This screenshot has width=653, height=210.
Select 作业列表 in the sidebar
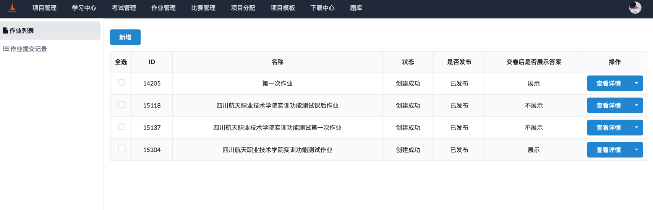coord(50,30)
